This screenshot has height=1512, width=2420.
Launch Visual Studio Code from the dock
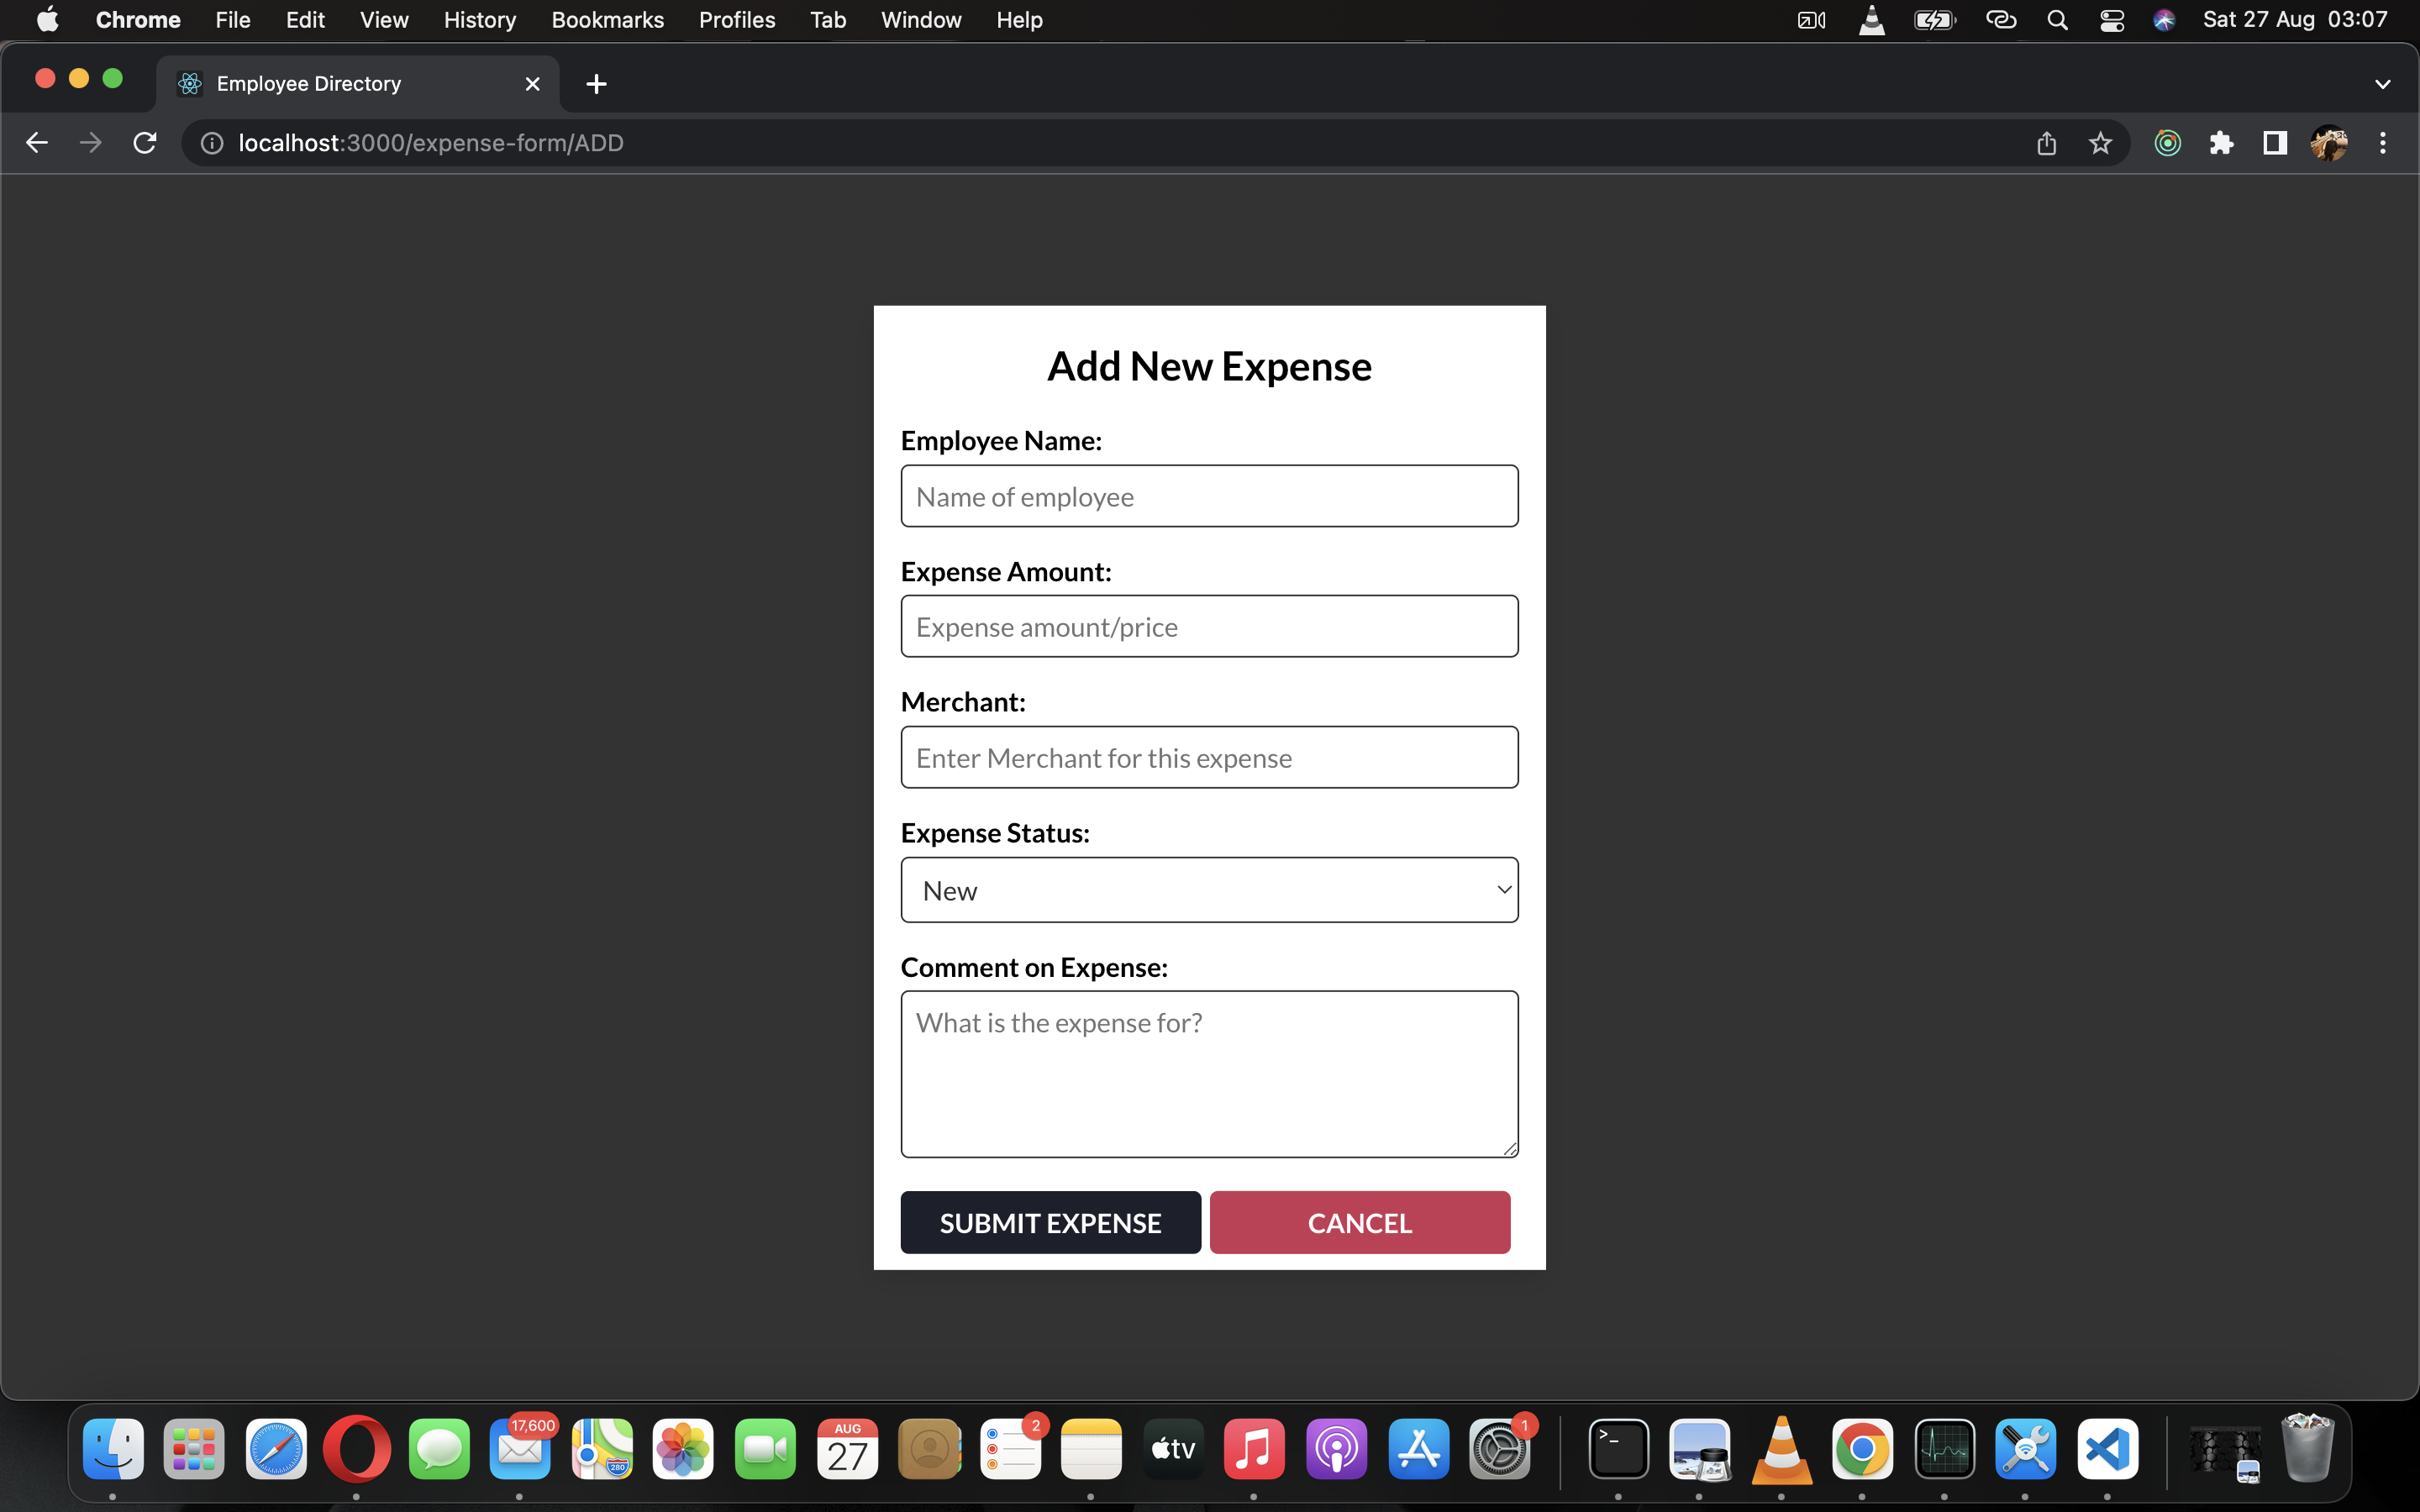click(x=2109, y=1448)
